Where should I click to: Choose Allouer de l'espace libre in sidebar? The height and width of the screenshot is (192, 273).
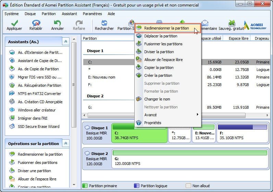coord(33,179)
